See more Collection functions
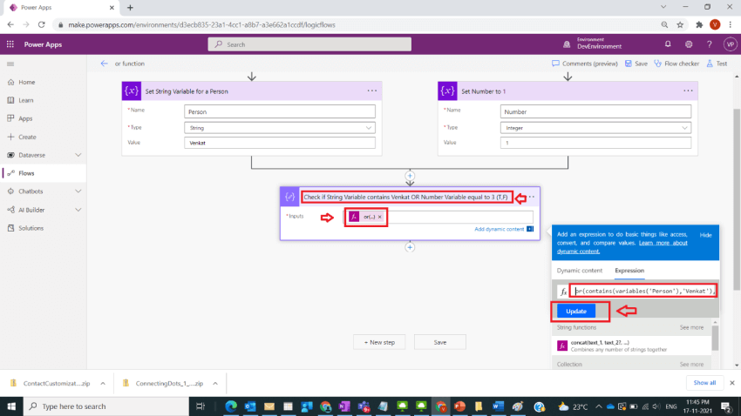This screenshot has width=741, height=416. click(691, 364)
